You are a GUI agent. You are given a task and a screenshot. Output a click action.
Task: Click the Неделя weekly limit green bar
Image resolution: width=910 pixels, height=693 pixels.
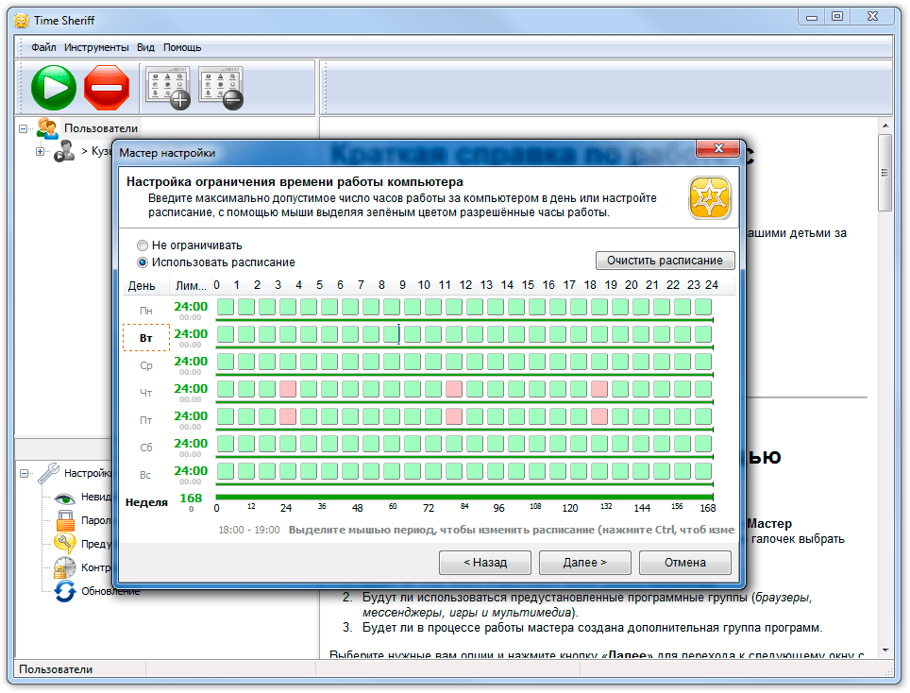(464, 497)
